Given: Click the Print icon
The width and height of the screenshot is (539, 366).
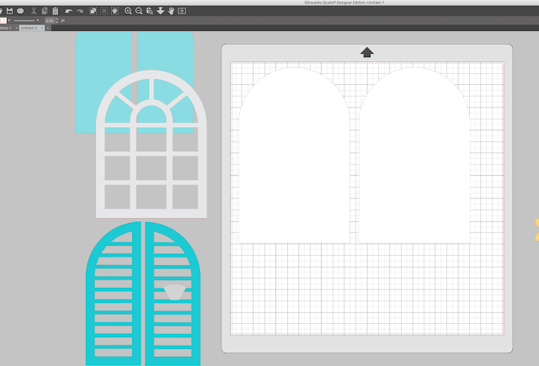Looking at the screenshot, I should tap(20, 11).
